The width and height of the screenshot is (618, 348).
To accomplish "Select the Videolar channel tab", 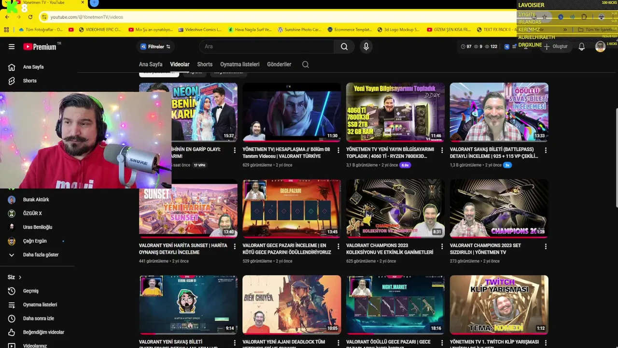I will [x=180, y=64].
